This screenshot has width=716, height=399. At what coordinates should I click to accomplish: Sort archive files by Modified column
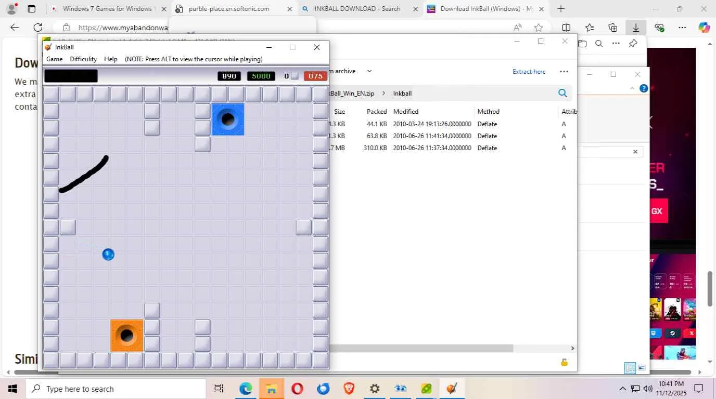tap(406, 112)
